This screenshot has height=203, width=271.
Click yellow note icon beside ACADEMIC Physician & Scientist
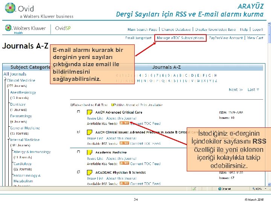(x=89, y=173)
